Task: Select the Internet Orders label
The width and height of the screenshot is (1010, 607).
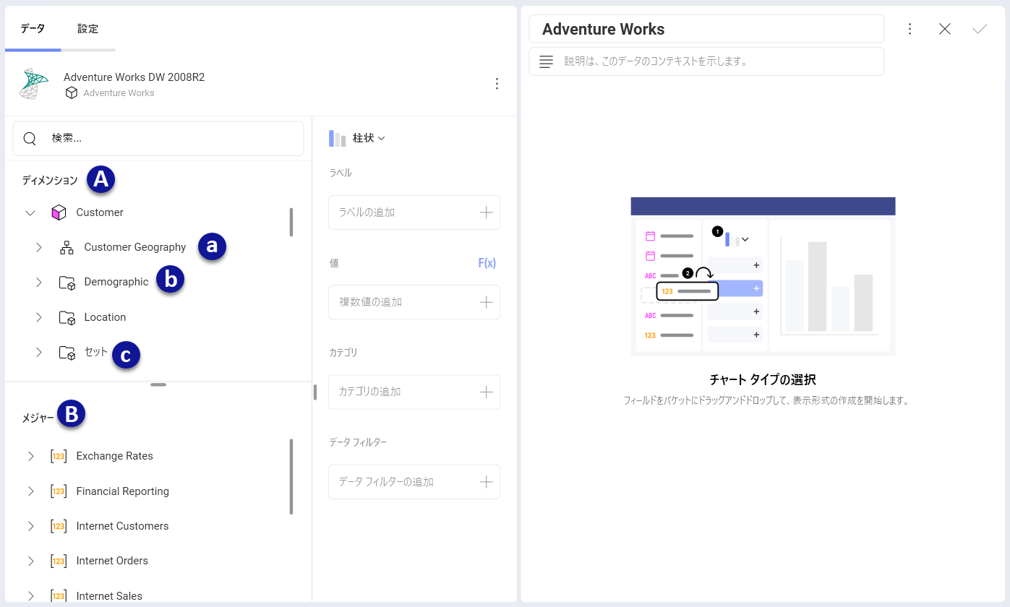Action: tap(112, 561)
